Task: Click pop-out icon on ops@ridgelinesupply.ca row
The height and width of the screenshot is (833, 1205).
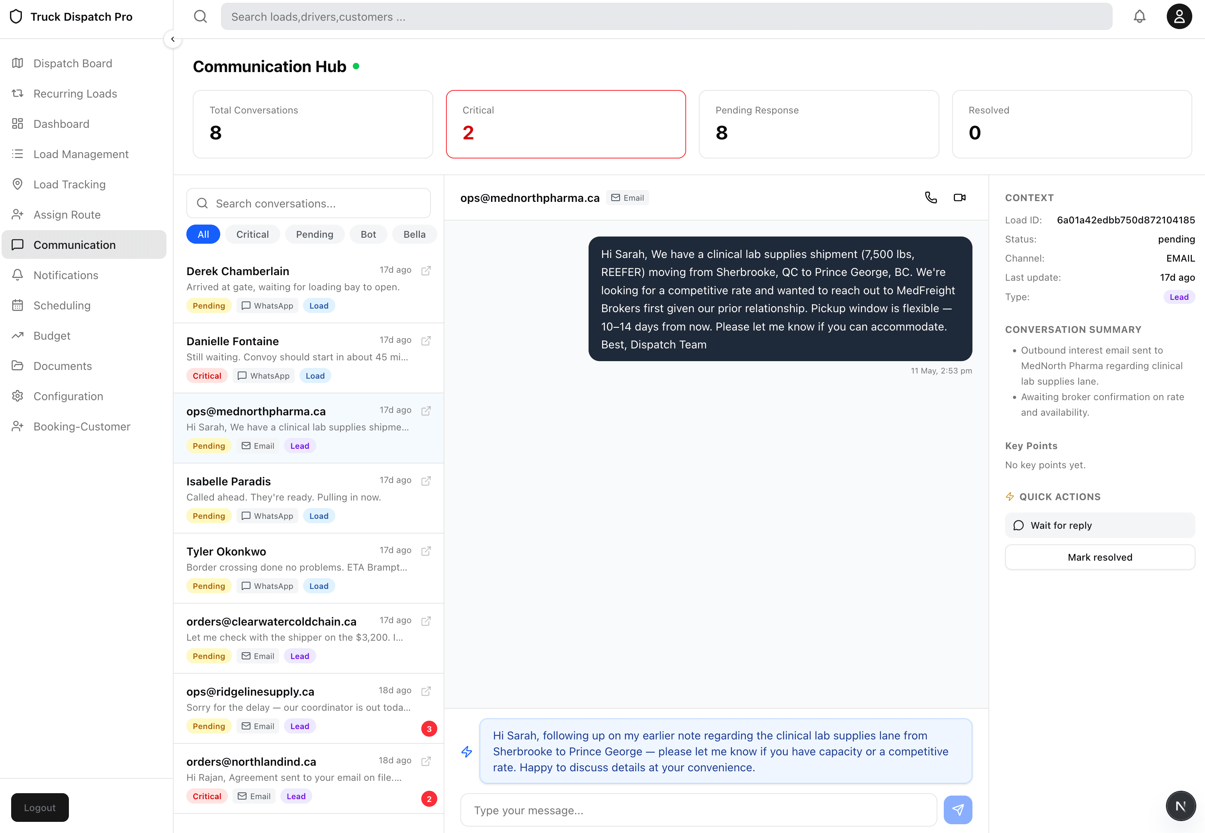Action: (426, 691)
